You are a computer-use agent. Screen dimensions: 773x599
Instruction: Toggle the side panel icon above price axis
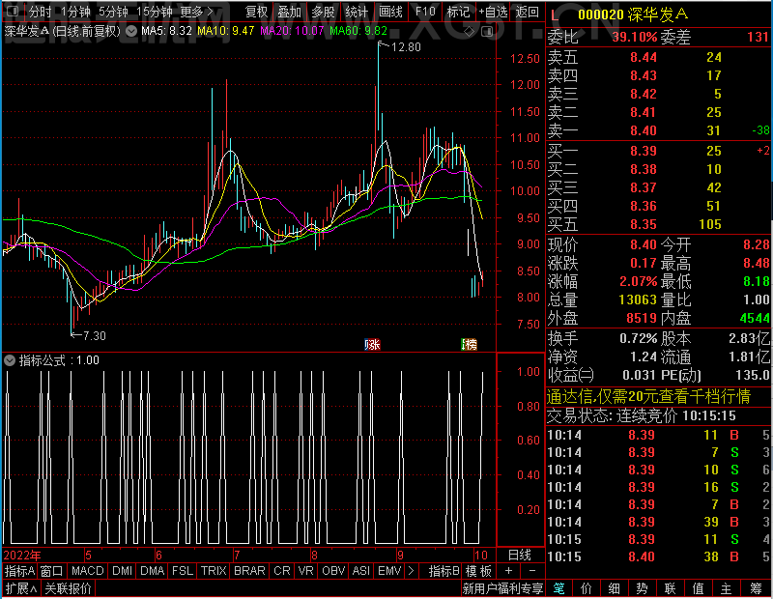487,32
